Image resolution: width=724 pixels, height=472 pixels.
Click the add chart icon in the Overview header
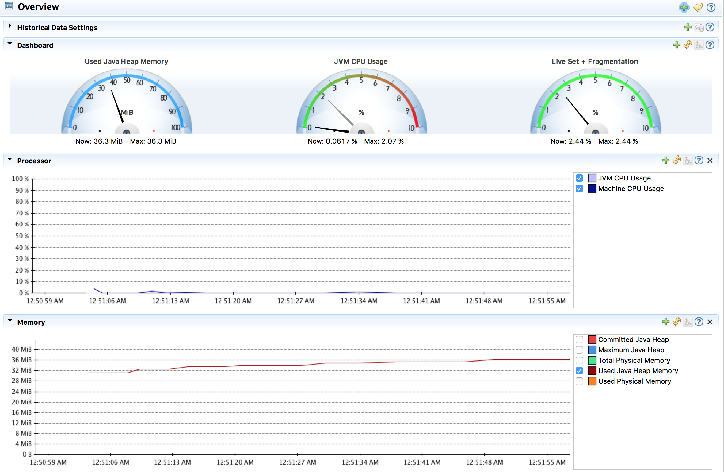pyautogui.click(x=684, y=7)
